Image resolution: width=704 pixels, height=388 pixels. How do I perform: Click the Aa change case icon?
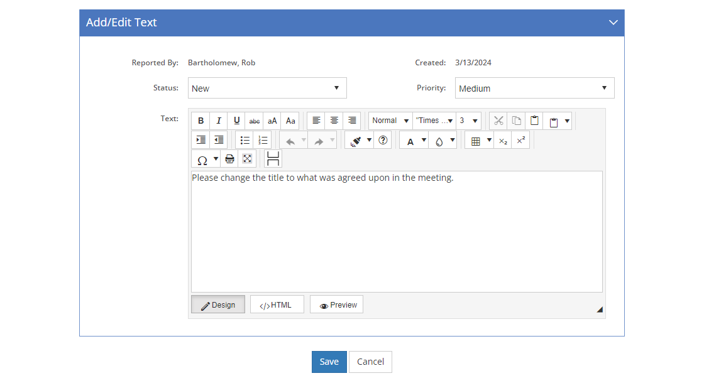click(290, 121)
